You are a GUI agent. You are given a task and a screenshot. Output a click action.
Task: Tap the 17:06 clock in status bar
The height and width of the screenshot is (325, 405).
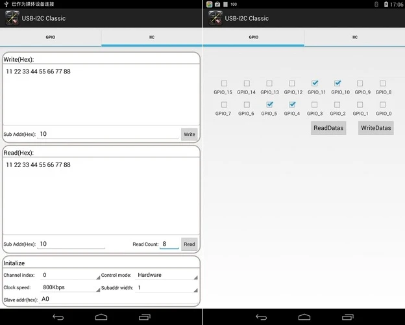tap(397, 5)
